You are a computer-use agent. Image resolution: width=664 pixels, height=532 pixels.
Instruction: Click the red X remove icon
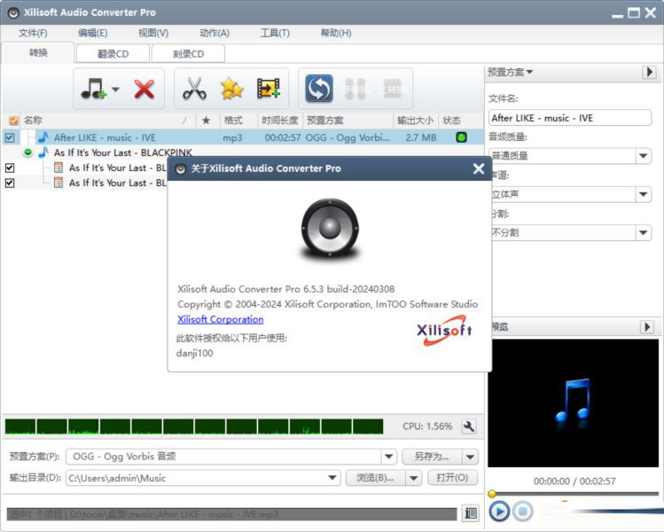click(x=144, y=89)
